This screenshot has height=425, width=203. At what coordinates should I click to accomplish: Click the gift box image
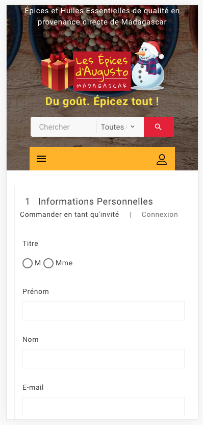tap(58, 72)
